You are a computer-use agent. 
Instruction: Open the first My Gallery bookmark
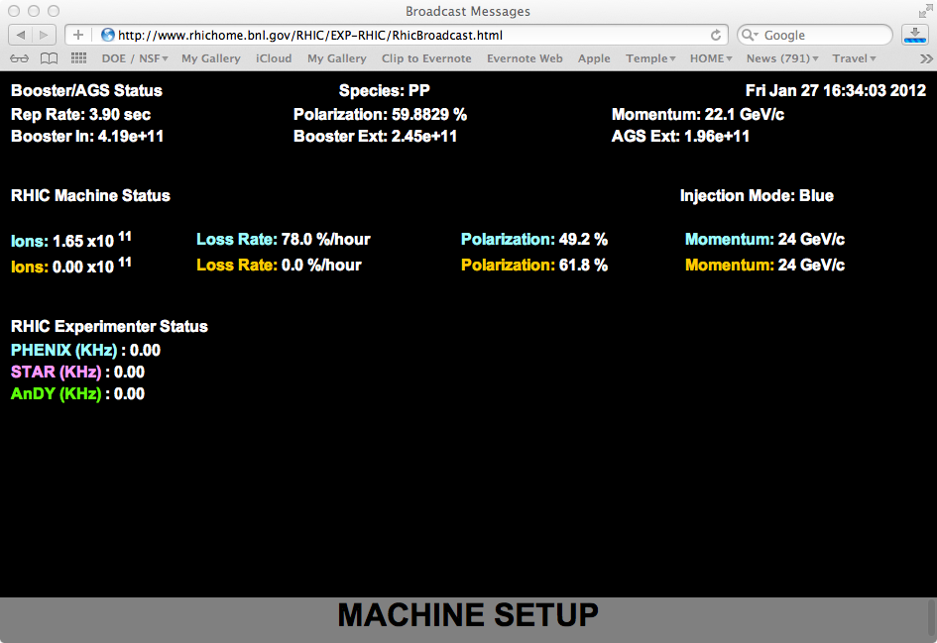click(x=211, y=58)
